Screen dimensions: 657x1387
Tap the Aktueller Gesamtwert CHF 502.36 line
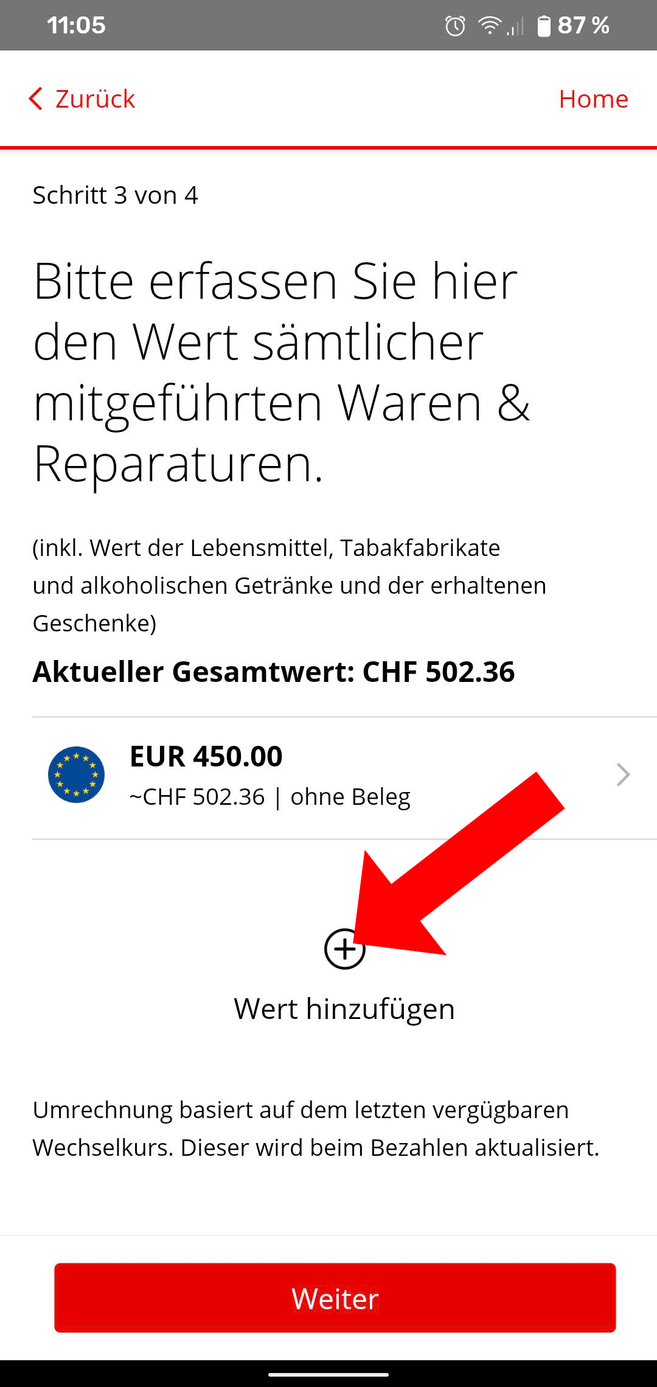pos(274,672)
